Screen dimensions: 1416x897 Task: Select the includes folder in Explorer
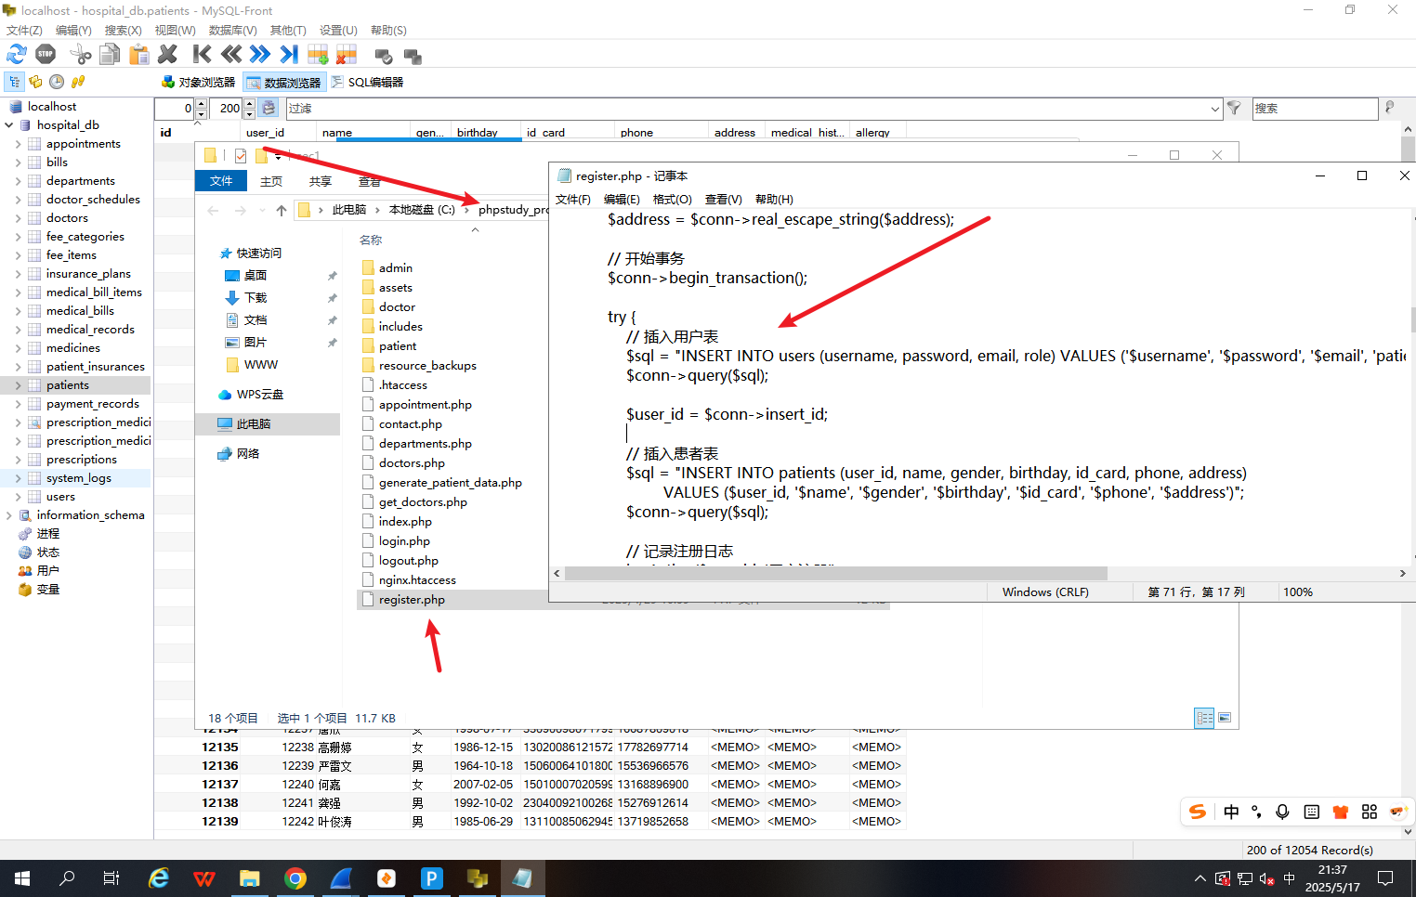click(400, 327)
